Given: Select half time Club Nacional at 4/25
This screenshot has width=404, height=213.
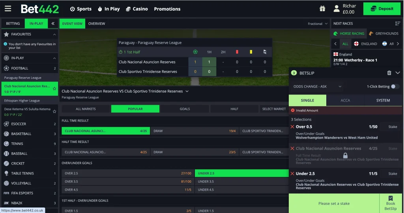Looking at the screenshot, I should point(106,152).
